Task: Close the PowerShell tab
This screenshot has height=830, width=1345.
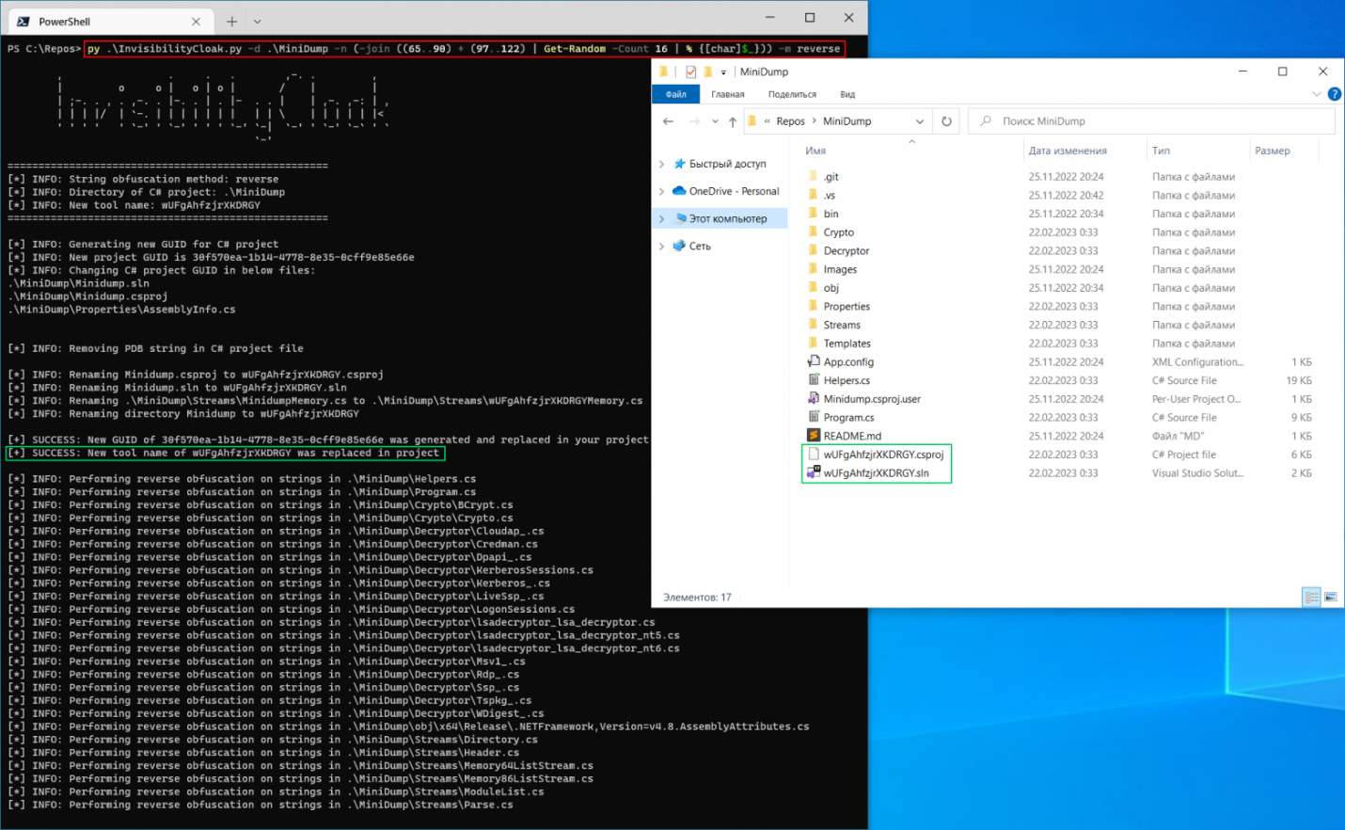Action: [196, 21]
